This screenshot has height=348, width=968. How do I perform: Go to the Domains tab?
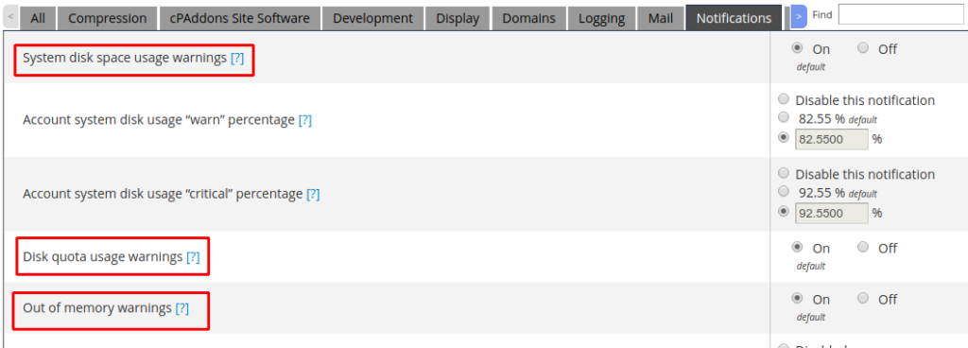point(528,19)
